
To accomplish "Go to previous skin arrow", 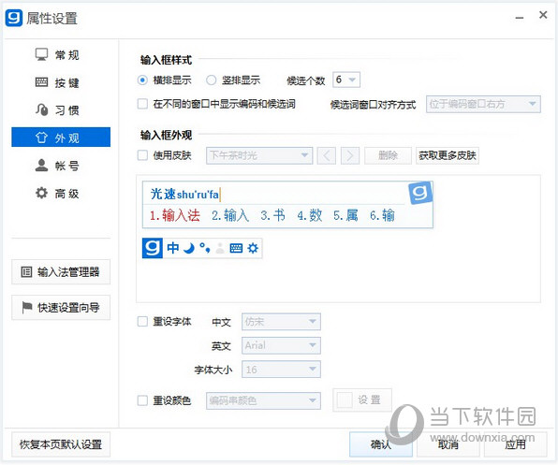I will pos(327,155).
